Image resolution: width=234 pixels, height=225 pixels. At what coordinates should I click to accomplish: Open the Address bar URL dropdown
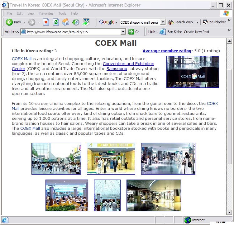tap(123, 32)
